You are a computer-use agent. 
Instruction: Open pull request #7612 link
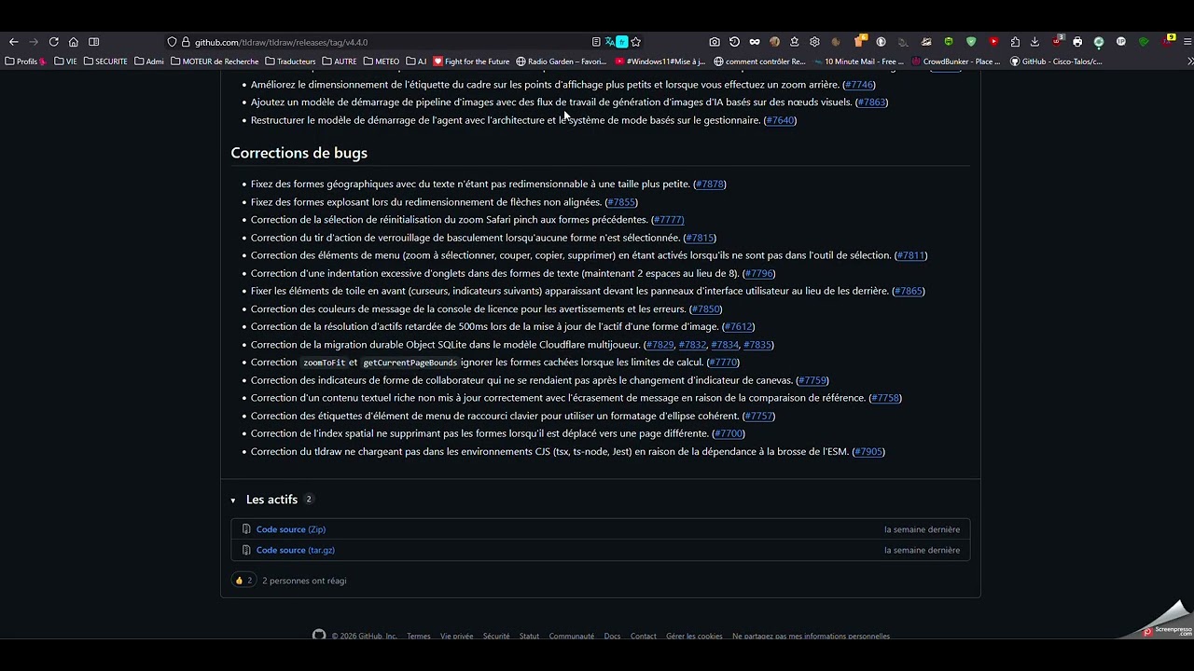(739, 327)
